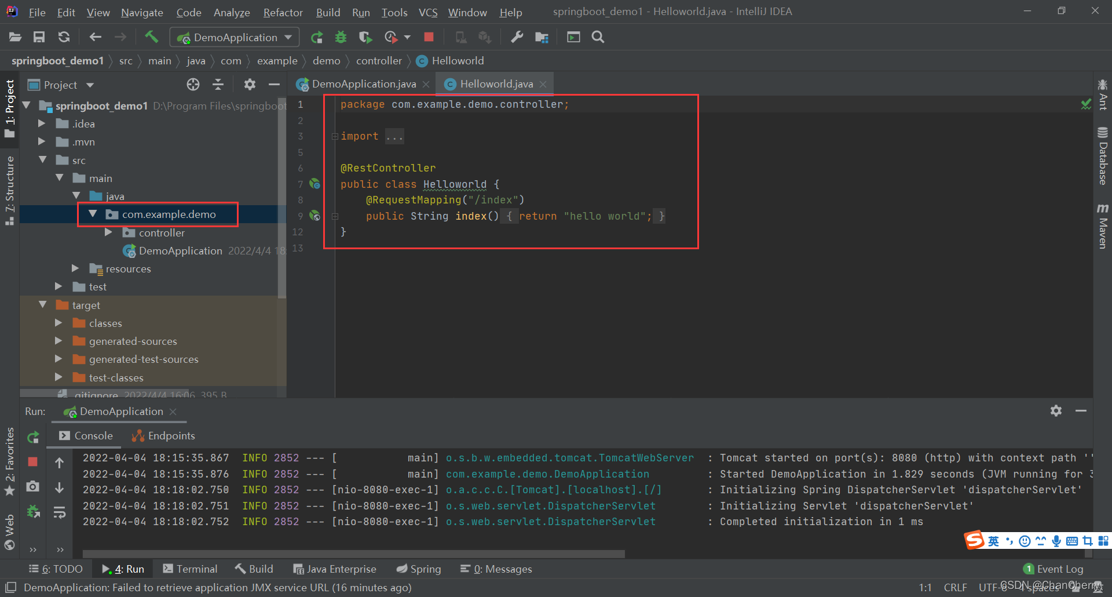
Task: Toggle Database side panel
Action: [x=1102, y=155]
